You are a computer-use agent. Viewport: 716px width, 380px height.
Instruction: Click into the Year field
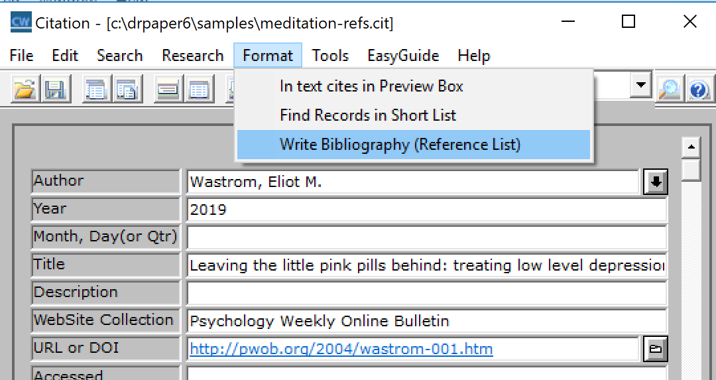click(426, 210)
